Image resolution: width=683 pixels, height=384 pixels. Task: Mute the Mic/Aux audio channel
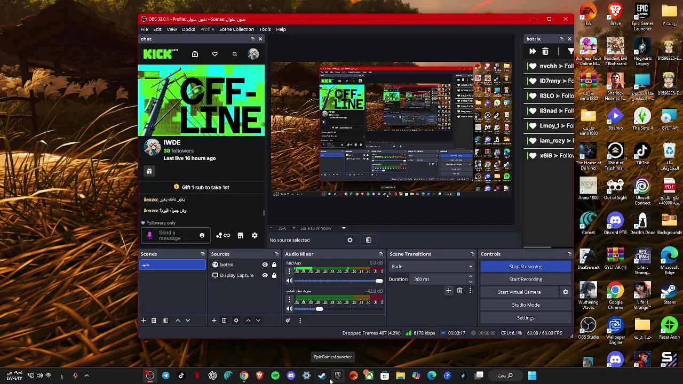click(289, 281)
